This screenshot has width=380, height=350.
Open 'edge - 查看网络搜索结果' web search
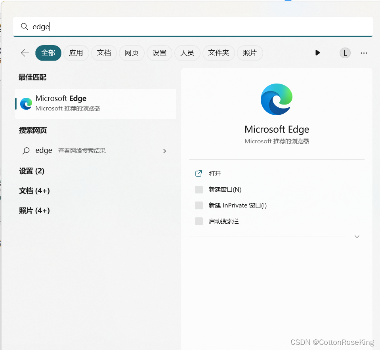point(95,151)
